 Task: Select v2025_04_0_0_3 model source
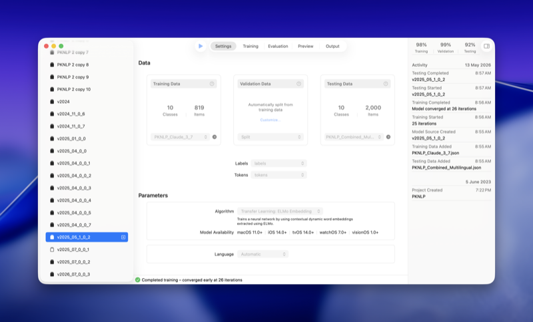(87, 188)
